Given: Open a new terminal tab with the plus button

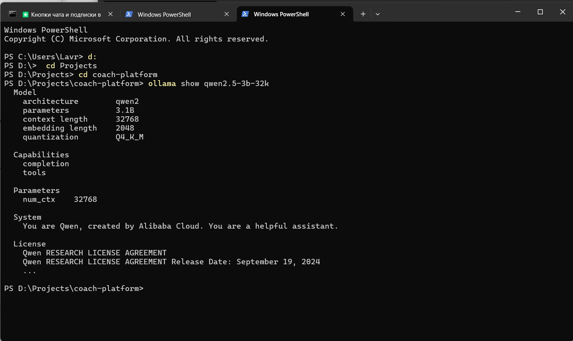Looking at the screenshot, I should point(363,14).
